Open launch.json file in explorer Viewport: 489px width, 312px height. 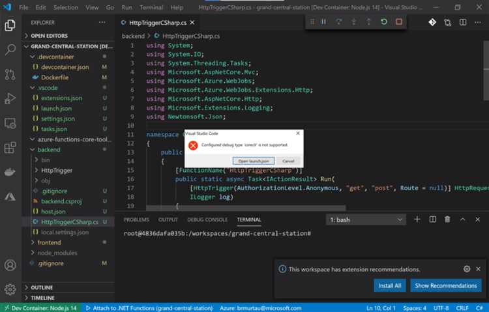coord(68,109)
